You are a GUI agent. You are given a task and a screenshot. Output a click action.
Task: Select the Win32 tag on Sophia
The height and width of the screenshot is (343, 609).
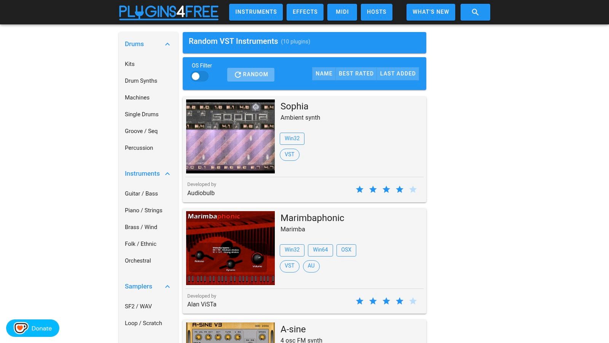point(292,138)
